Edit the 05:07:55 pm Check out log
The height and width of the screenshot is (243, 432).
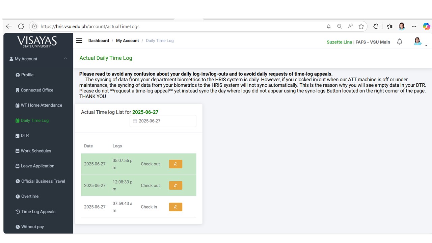pyautogui.click(x=175, y=164)
